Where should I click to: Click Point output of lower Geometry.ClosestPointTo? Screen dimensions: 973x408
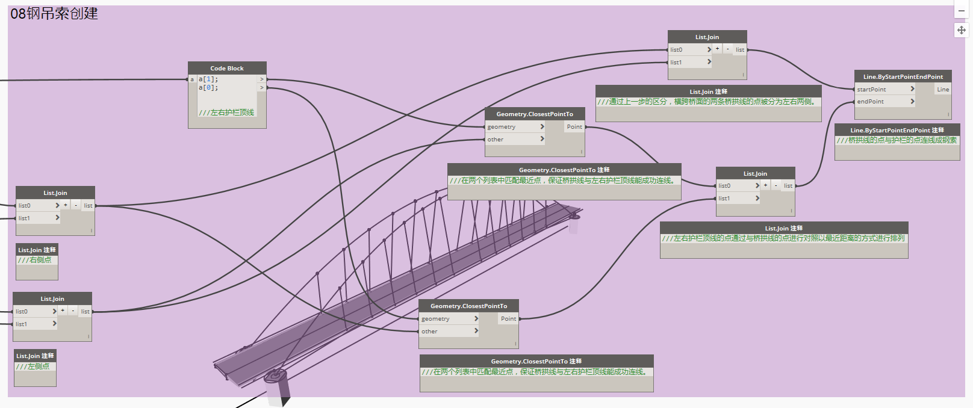(x=508, y=319)
